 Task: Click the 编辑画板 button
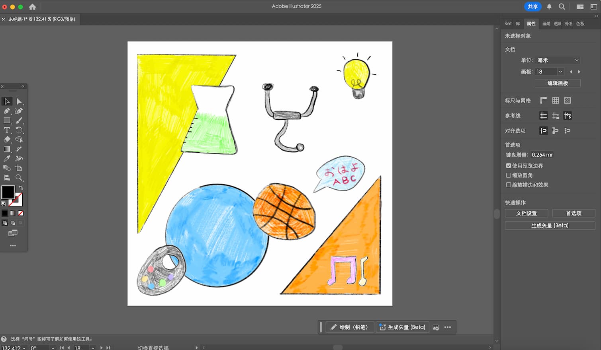(x=558, y=83)
